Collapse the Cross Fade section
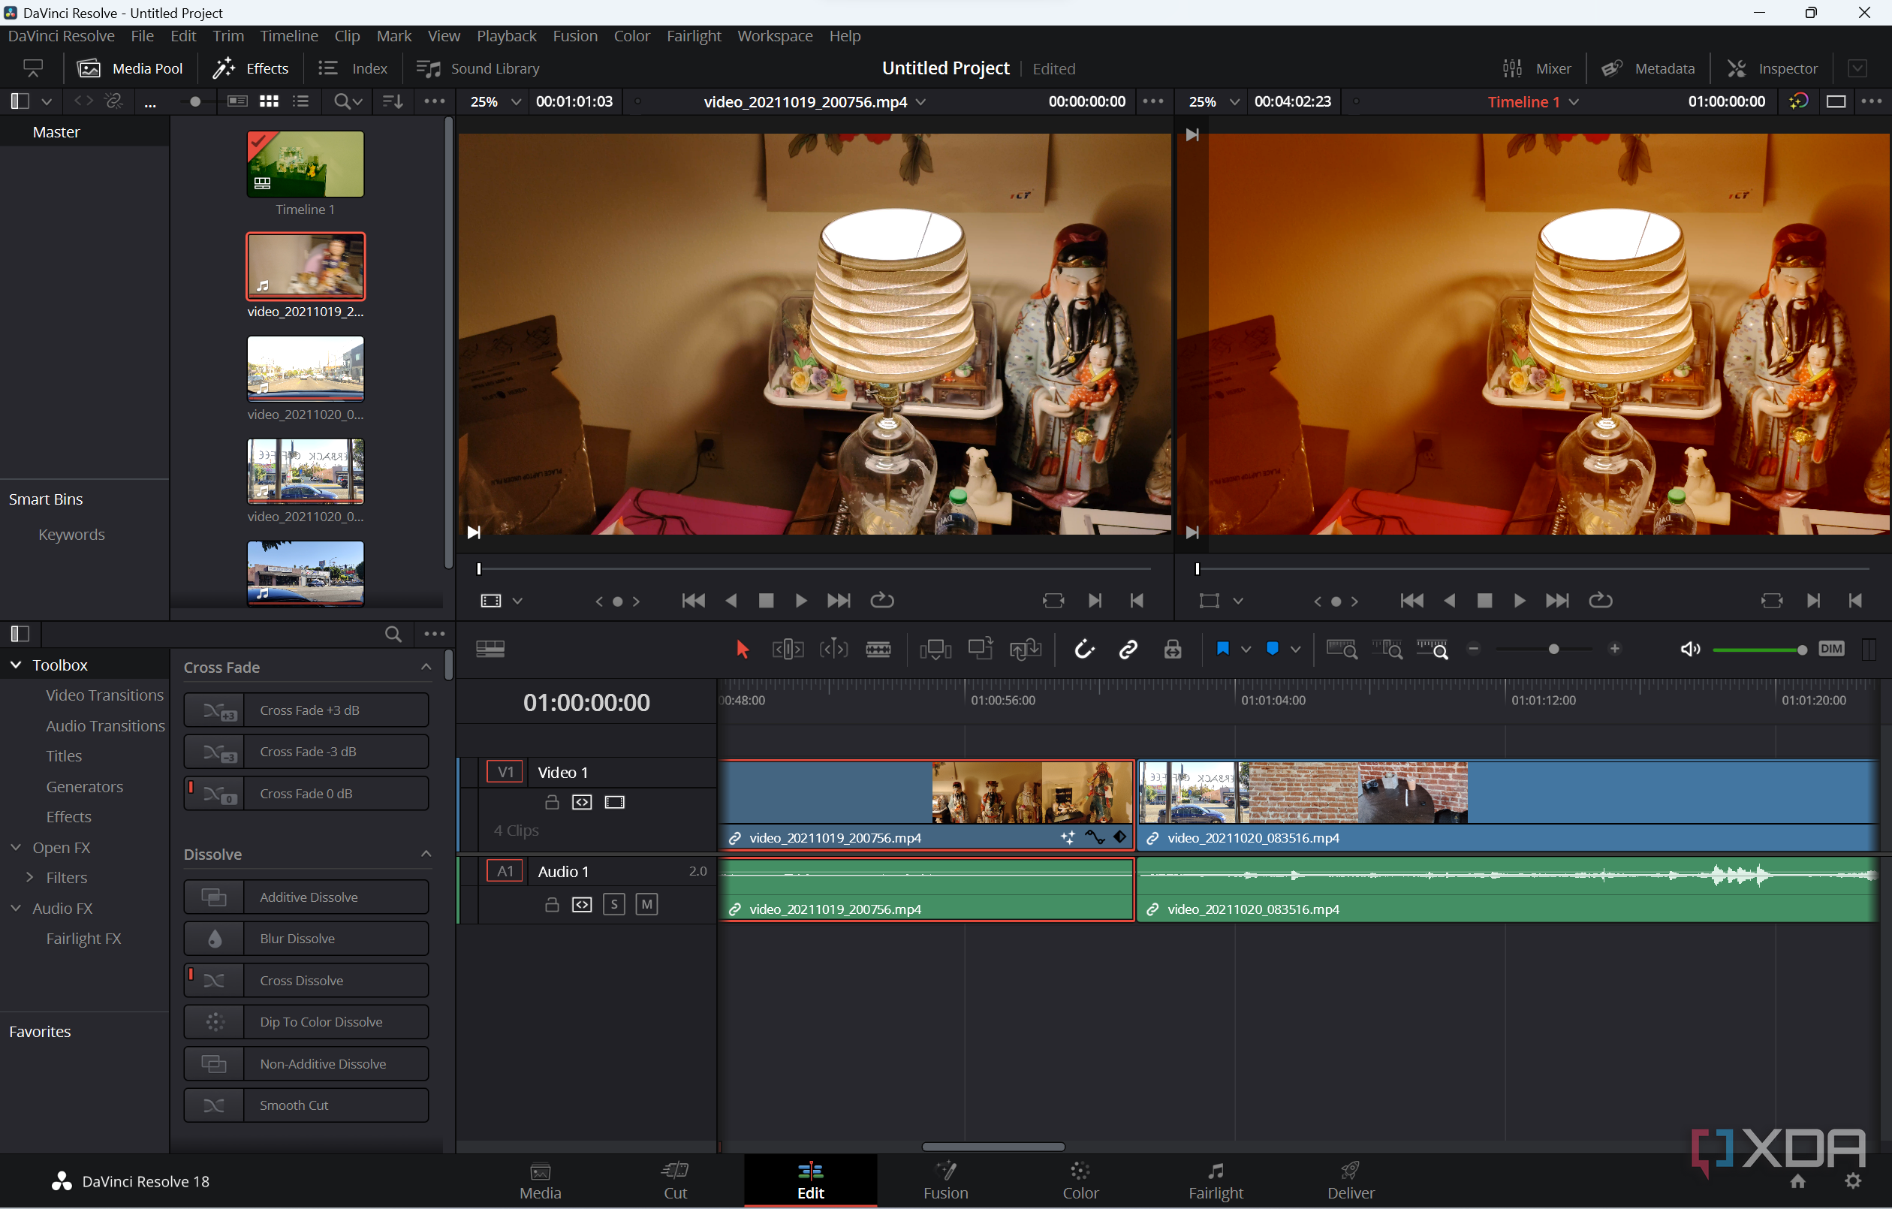The width and height of the screenshot is (1892, 1209). coord(426,668)
